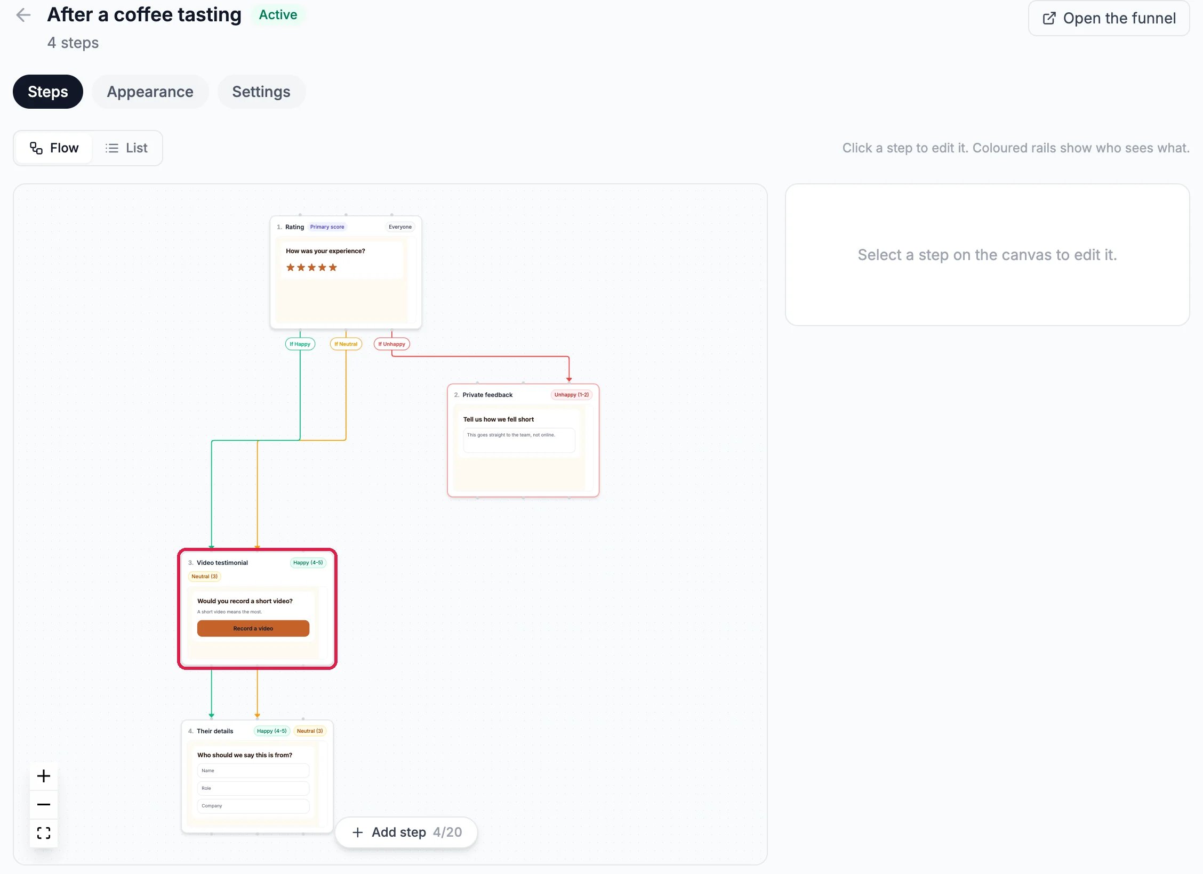Click the '4 steps' subtitle text
Screen dimensions: 1203x874
(x=73, y=43)
